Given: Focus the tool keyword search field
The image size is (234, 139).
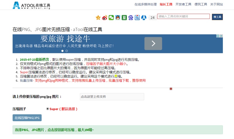Looking at the screenshot, I should click(183, 16).
